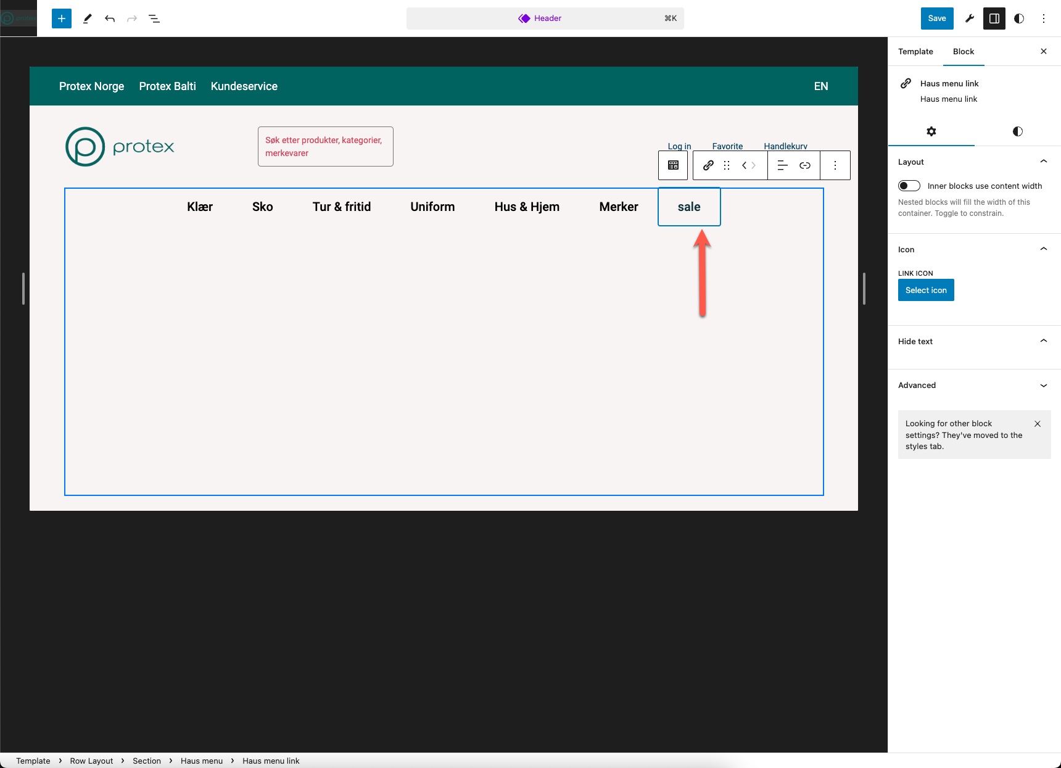Switch to the Template tab
This screenshot has width=1061, height=768.
click(x=915, y=51)
